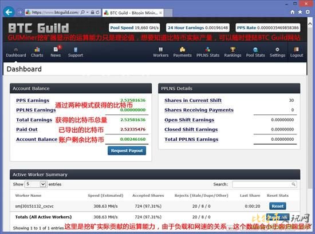
Task: Click the PPS Earnings link
Action: [x=33, y=100]
